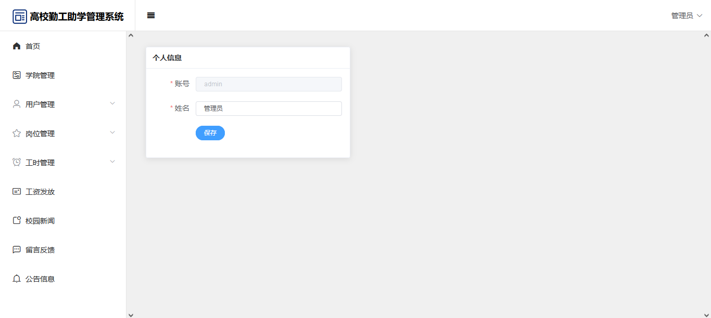The width and height of the screenshot is (711, 318).
Task: Click into the 姓名 input field
Action: (269, 109)
